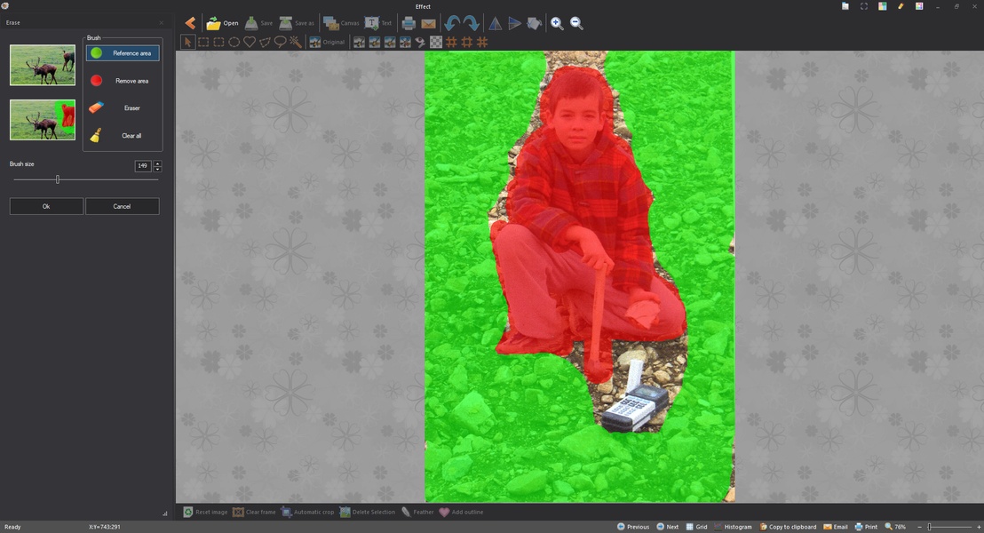This screenshot has width=984, height=533.
Task: Select the rectangle selection tool
Action: click(x=203, y=42)
